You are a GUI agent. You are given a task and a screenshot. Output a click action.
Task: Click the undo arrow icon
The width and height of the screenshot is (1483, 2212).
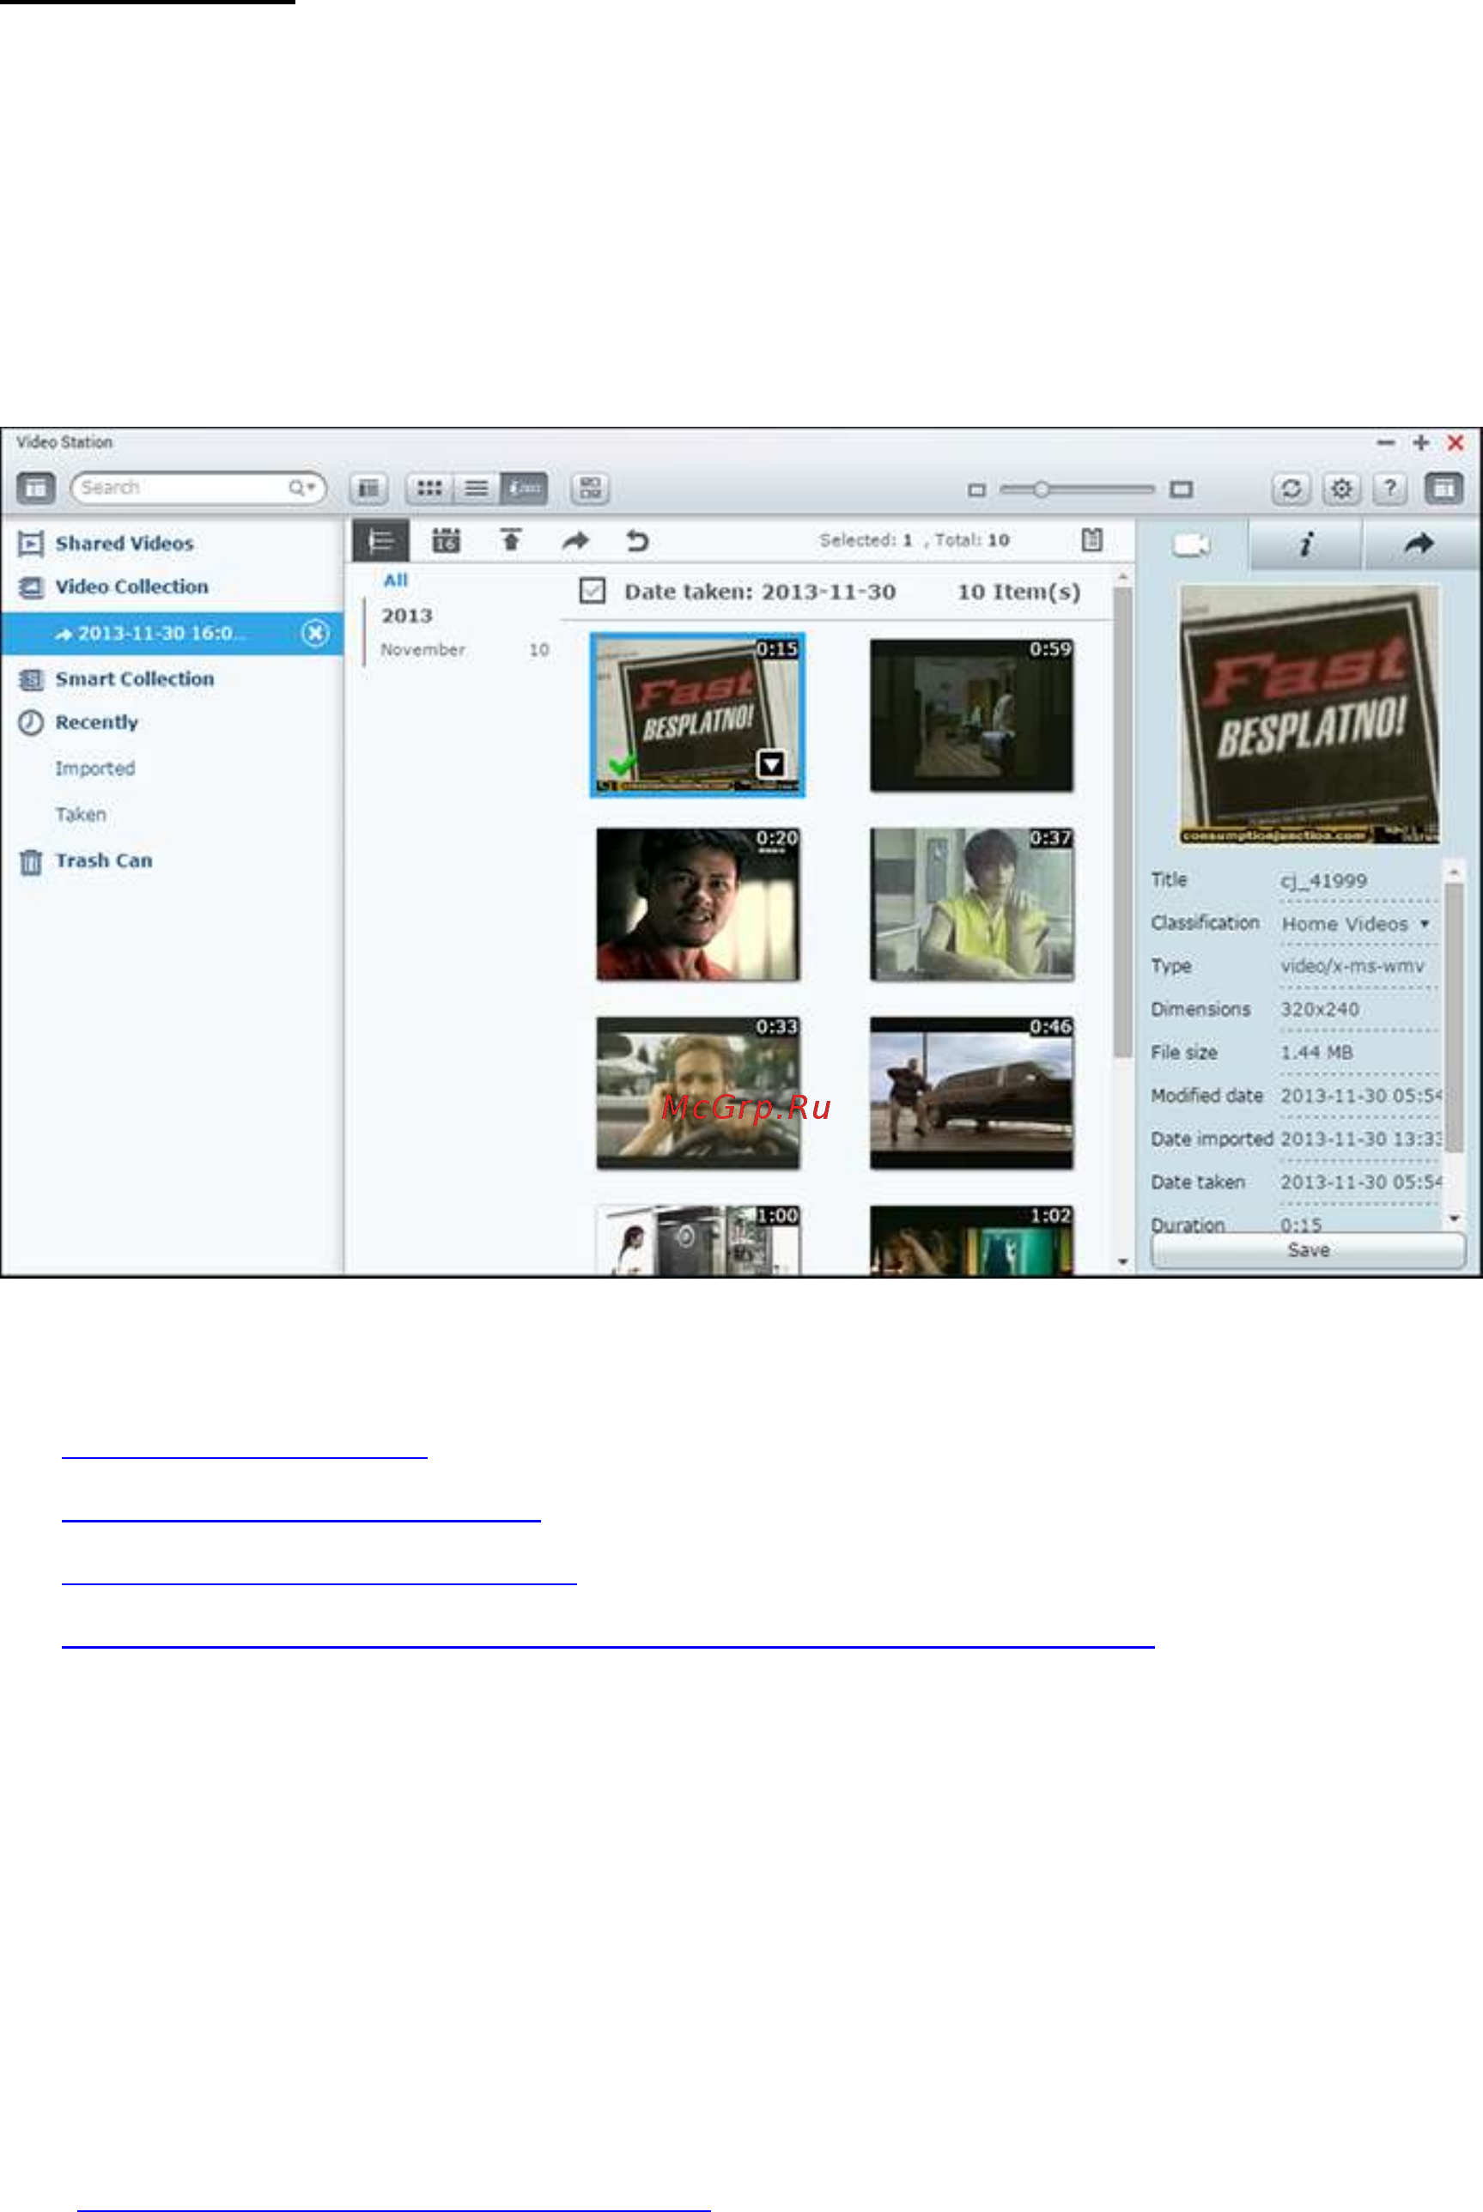(x=637, y=541)
